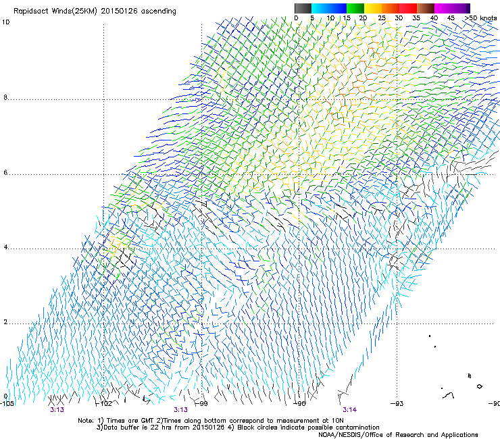
Task: Click the gray 0-5 knots legend color
Action: pyautogui.click(x=303, y=8)
